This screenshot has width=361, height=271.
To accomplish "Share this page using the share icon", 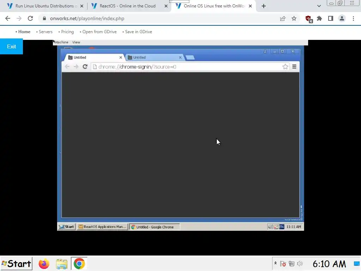I will (283, 18).
